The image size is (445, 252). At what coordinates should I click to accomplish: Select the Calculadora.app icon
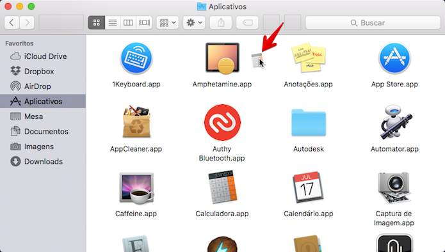[223, 187]
